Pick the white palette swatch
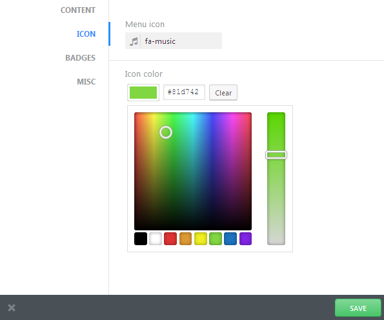This screenshot has height=320, width=384. tap(156, 239)
